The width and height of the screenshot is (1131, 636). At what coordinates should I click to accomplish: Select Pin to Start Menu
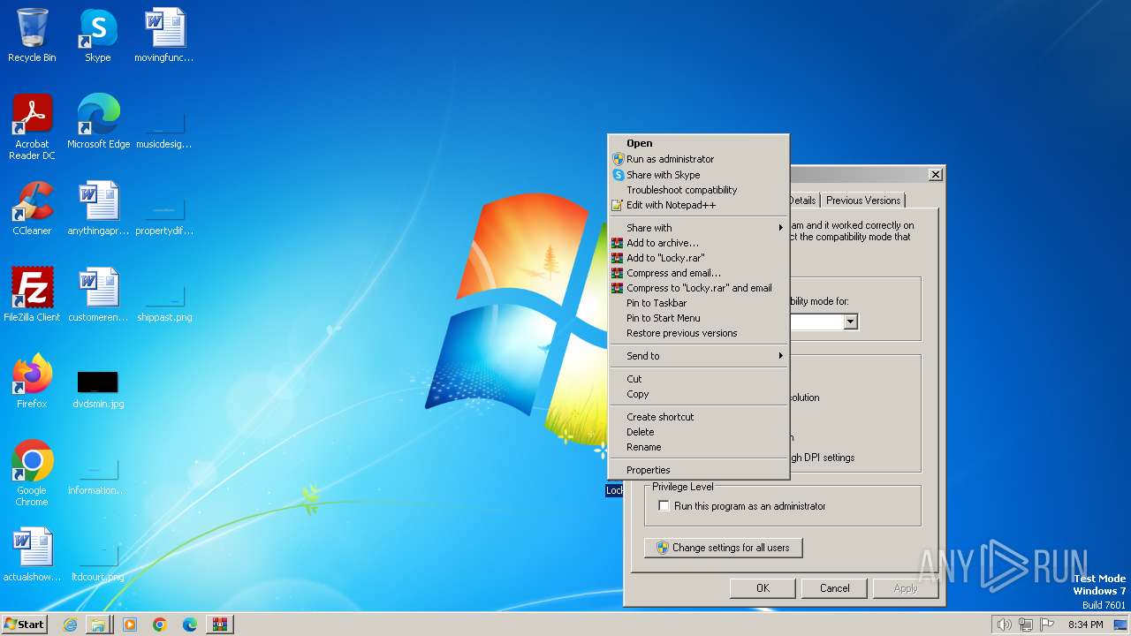coord(698,318)
